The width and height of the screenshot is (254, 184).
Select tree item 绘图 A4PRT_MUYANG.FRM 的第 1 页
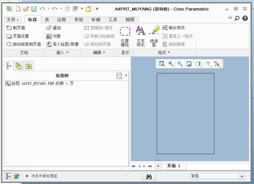click(40, 83)
